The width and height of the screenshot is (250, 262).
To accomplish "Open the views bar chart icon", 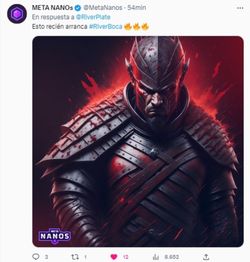I will 156,257.
